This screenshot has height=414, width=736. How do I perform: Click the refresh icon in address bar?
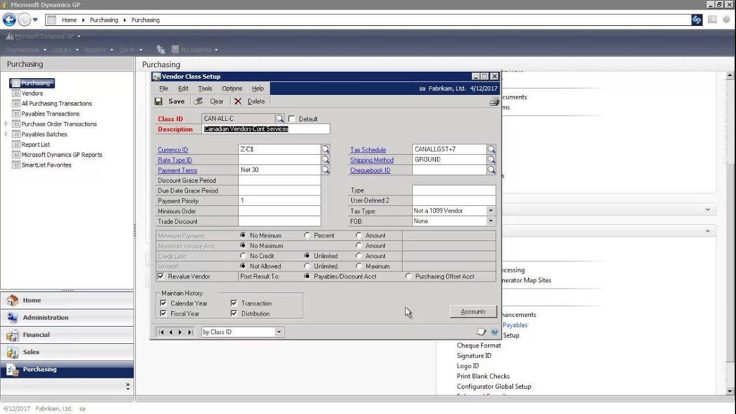pos(696,20)
